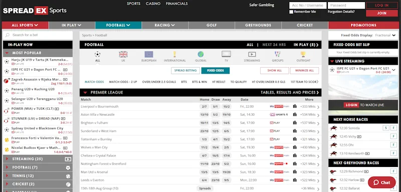Image resolution: width=401 pixels, height=192 pixels.
Task: Open the Chat widget
Action: click(382, 182)
